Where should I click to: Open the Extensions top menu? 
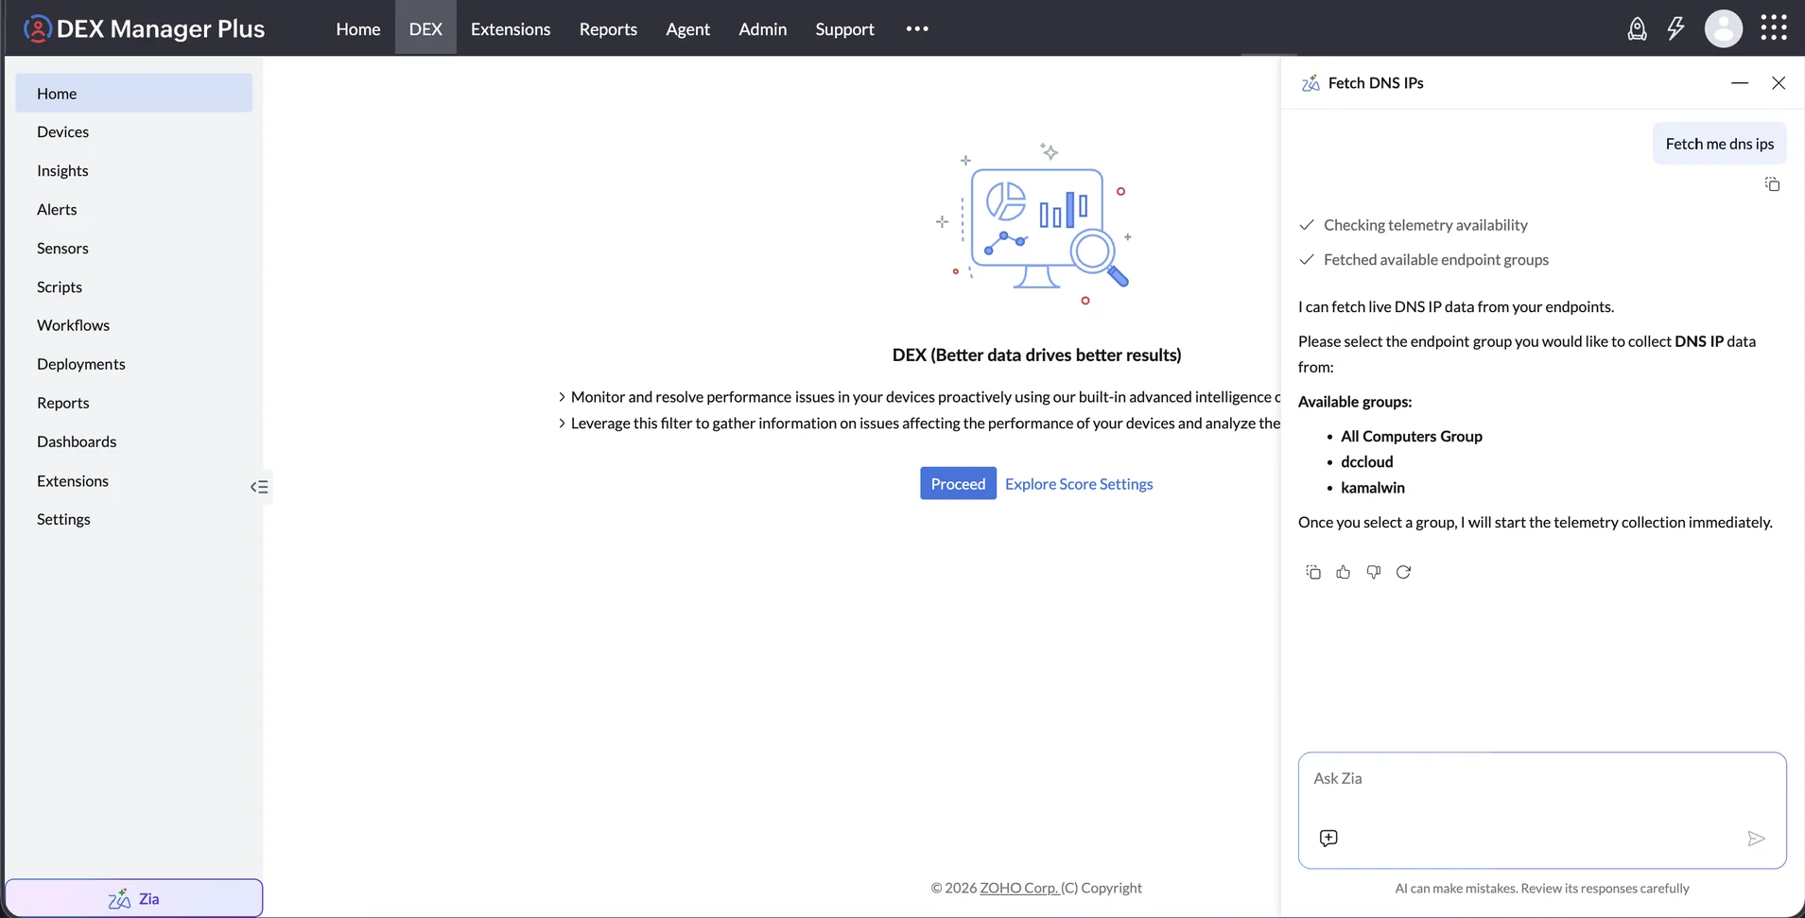[511, 29]
